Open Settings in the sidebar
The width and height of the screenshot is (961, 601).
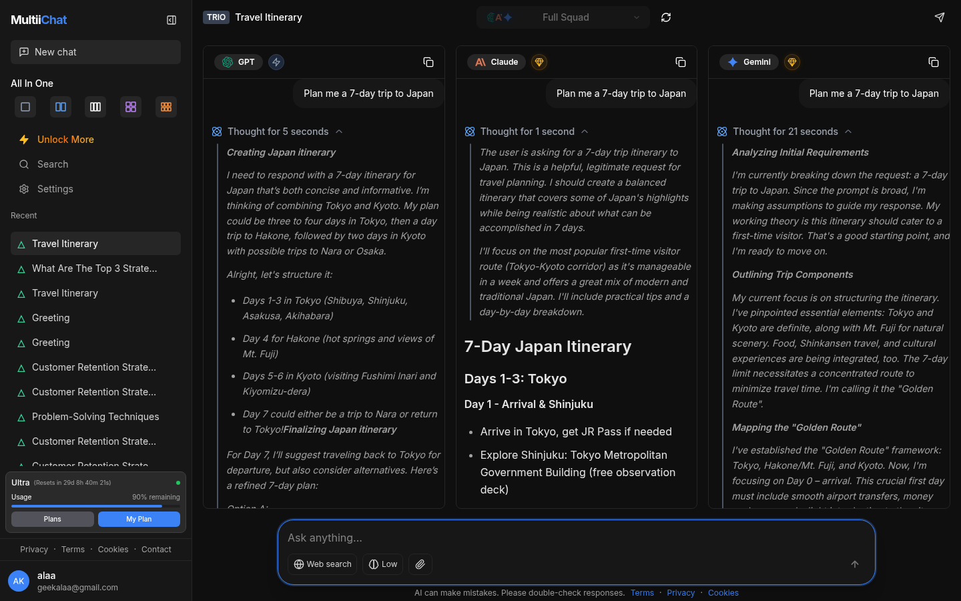pos(95,189)
